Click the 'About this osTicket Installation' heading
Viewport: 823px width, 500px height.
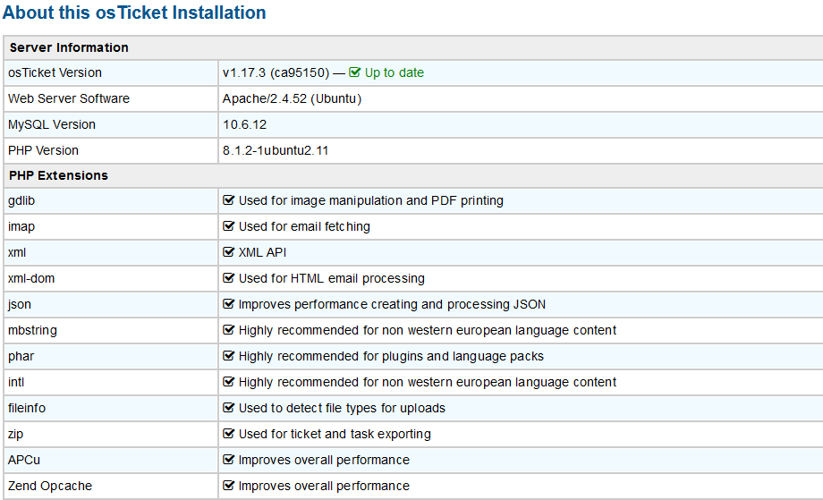[134, 13]
